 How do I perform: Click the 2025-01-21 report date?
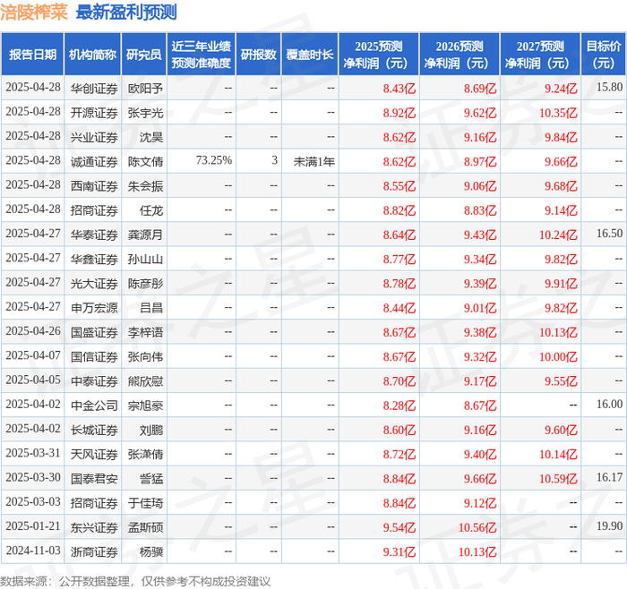(x=33, y=525)
